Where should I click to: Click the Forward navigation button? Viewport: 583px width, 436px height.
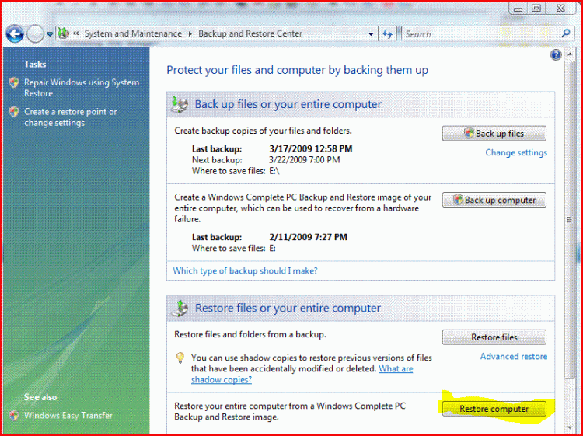pyautogui.click(x=35, y=34)
